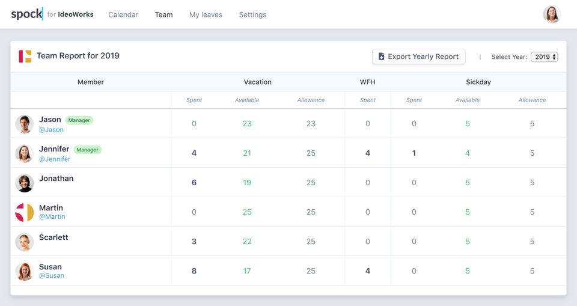577x306 pixels.
Task: Click Jennifer's profile avatar
Action: tap(24, 153)
